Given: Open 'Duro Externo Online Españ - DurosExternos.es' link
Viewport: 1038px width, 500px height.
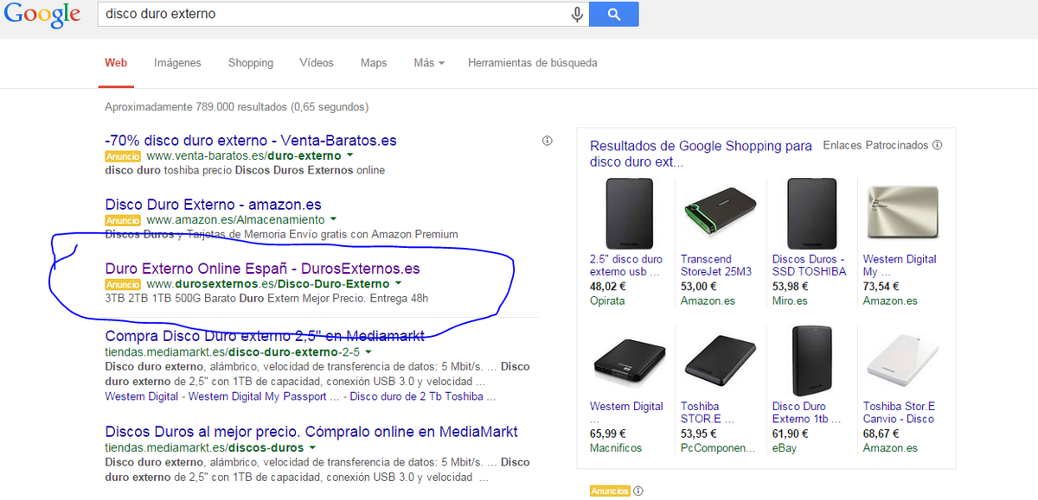Looking at the screenshot, I should pyautogui.click(x=262, y=269).
